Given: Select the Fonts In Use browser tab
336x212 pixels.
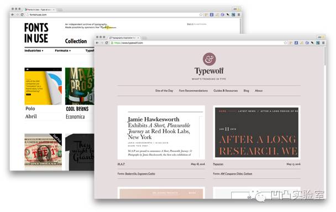Looking at the screenshot, I should pyautogui.click(x=40, y=9).
